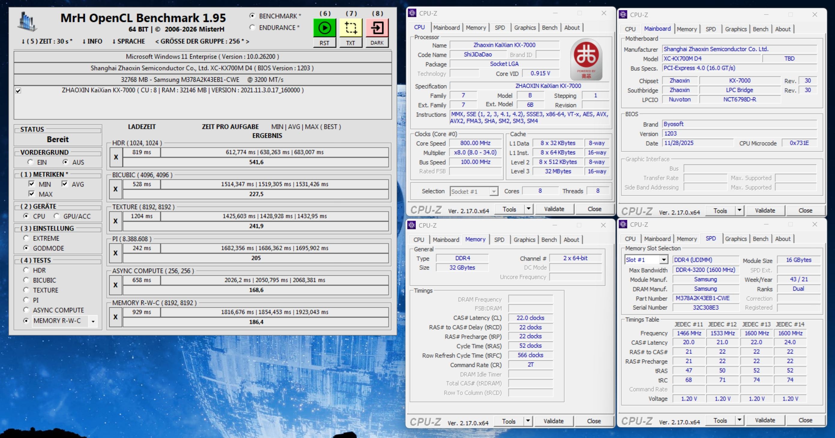835x438 pixels.
Task: Uncheck the MAX metric checkbox
Action: [x=31, y=194]
